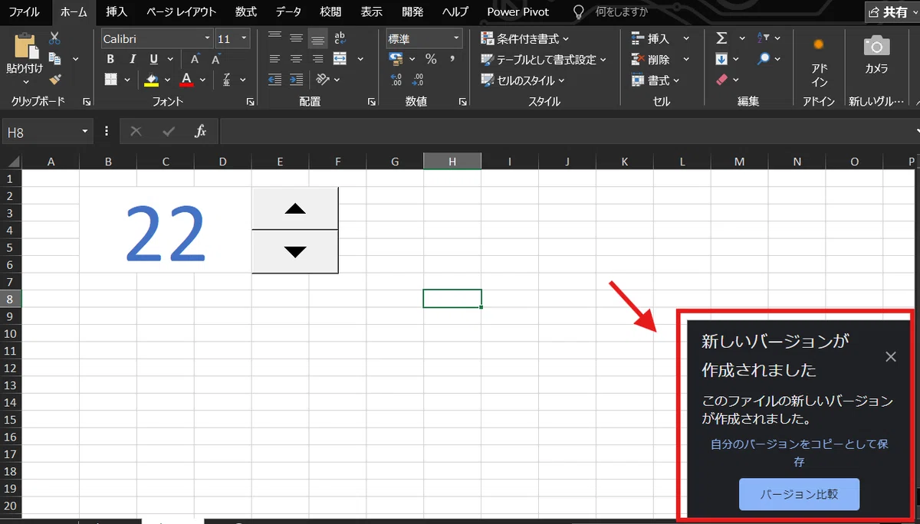Click the Sort and Filter icon

click(x=764, y=38)
